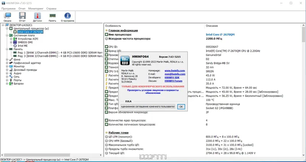The image size is (306, 162).
Task: Click the Порты plug icon
Action: click(11, 80)
